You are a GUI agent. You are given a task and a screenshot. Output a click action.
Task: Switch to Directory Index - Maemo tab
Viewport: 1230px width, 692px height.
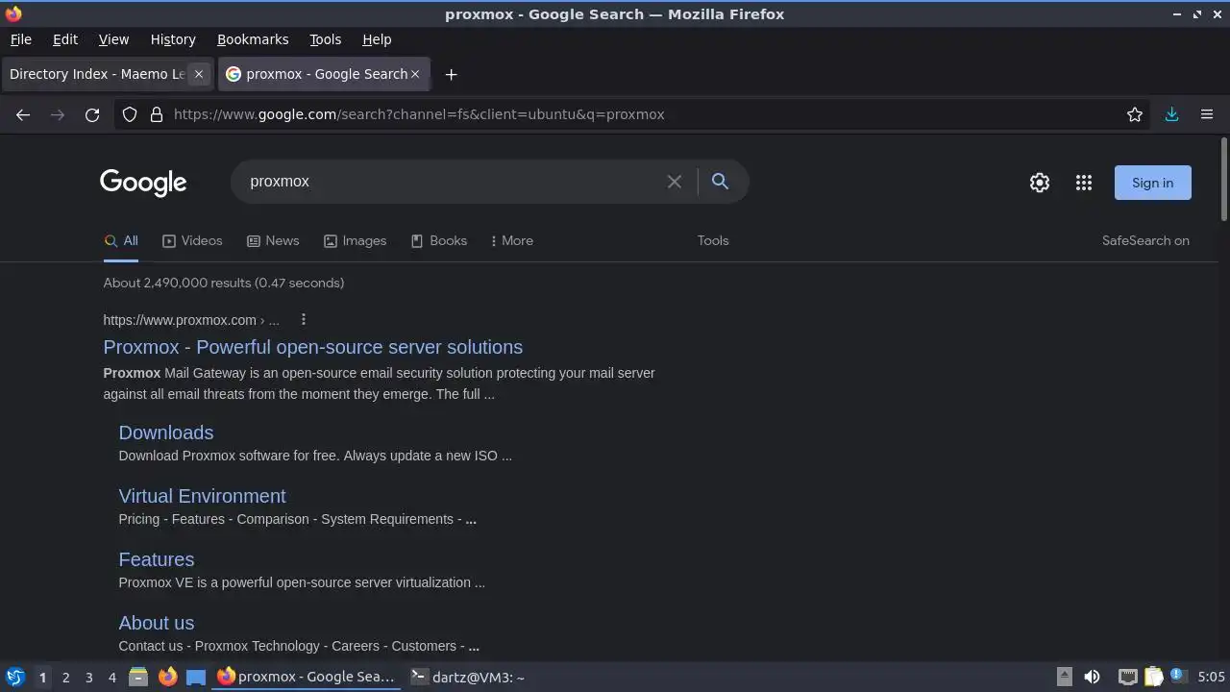click(x=97, y=74)
